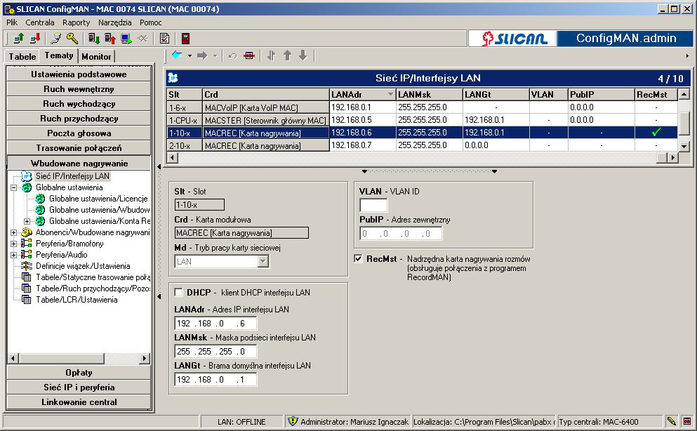Screen dimensions: 697x431
Task: Click the LANAdr IP address field
Action: (215, 323)
